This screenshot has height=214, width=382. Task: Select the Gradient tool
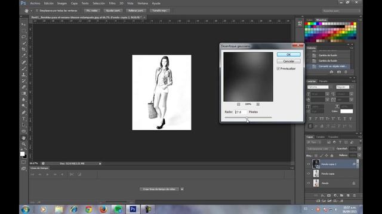pyautogui.click(x=24, y=93)
